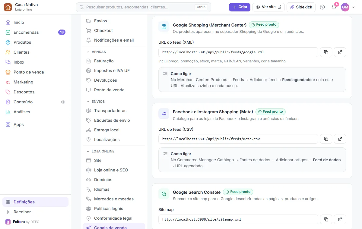Open Transportadoras settings
This screenshot has width=362, height=229.
114,111
